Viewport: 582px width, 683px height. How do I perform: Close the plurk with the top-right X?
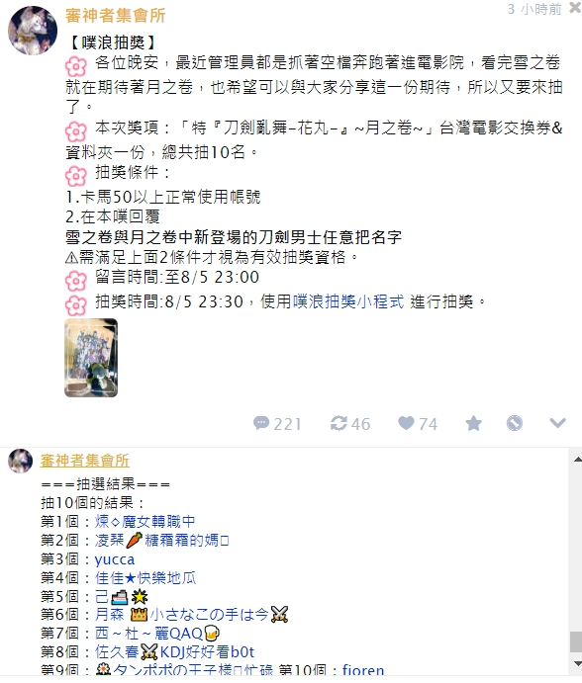point(575,8)
